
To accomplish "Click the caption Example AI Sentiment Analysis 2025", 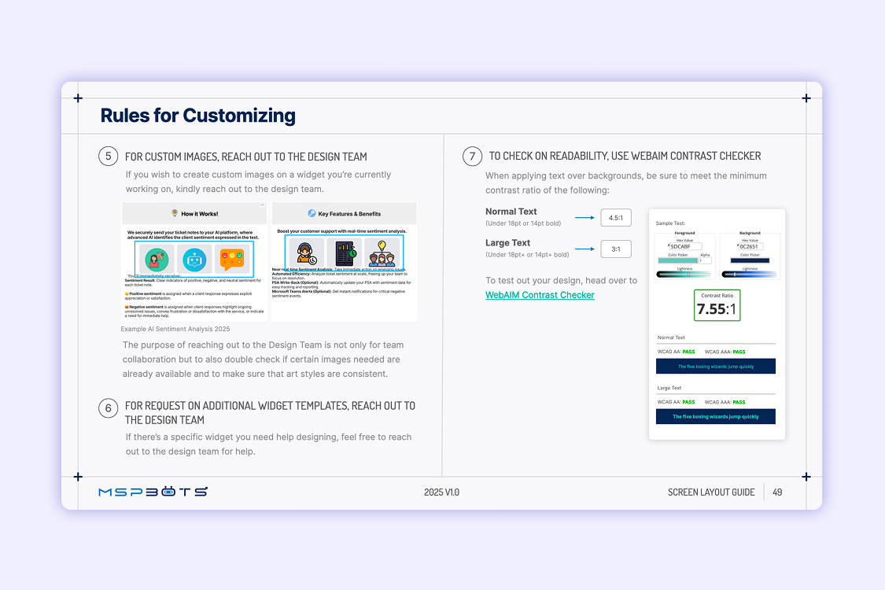I will pos(175,329).
